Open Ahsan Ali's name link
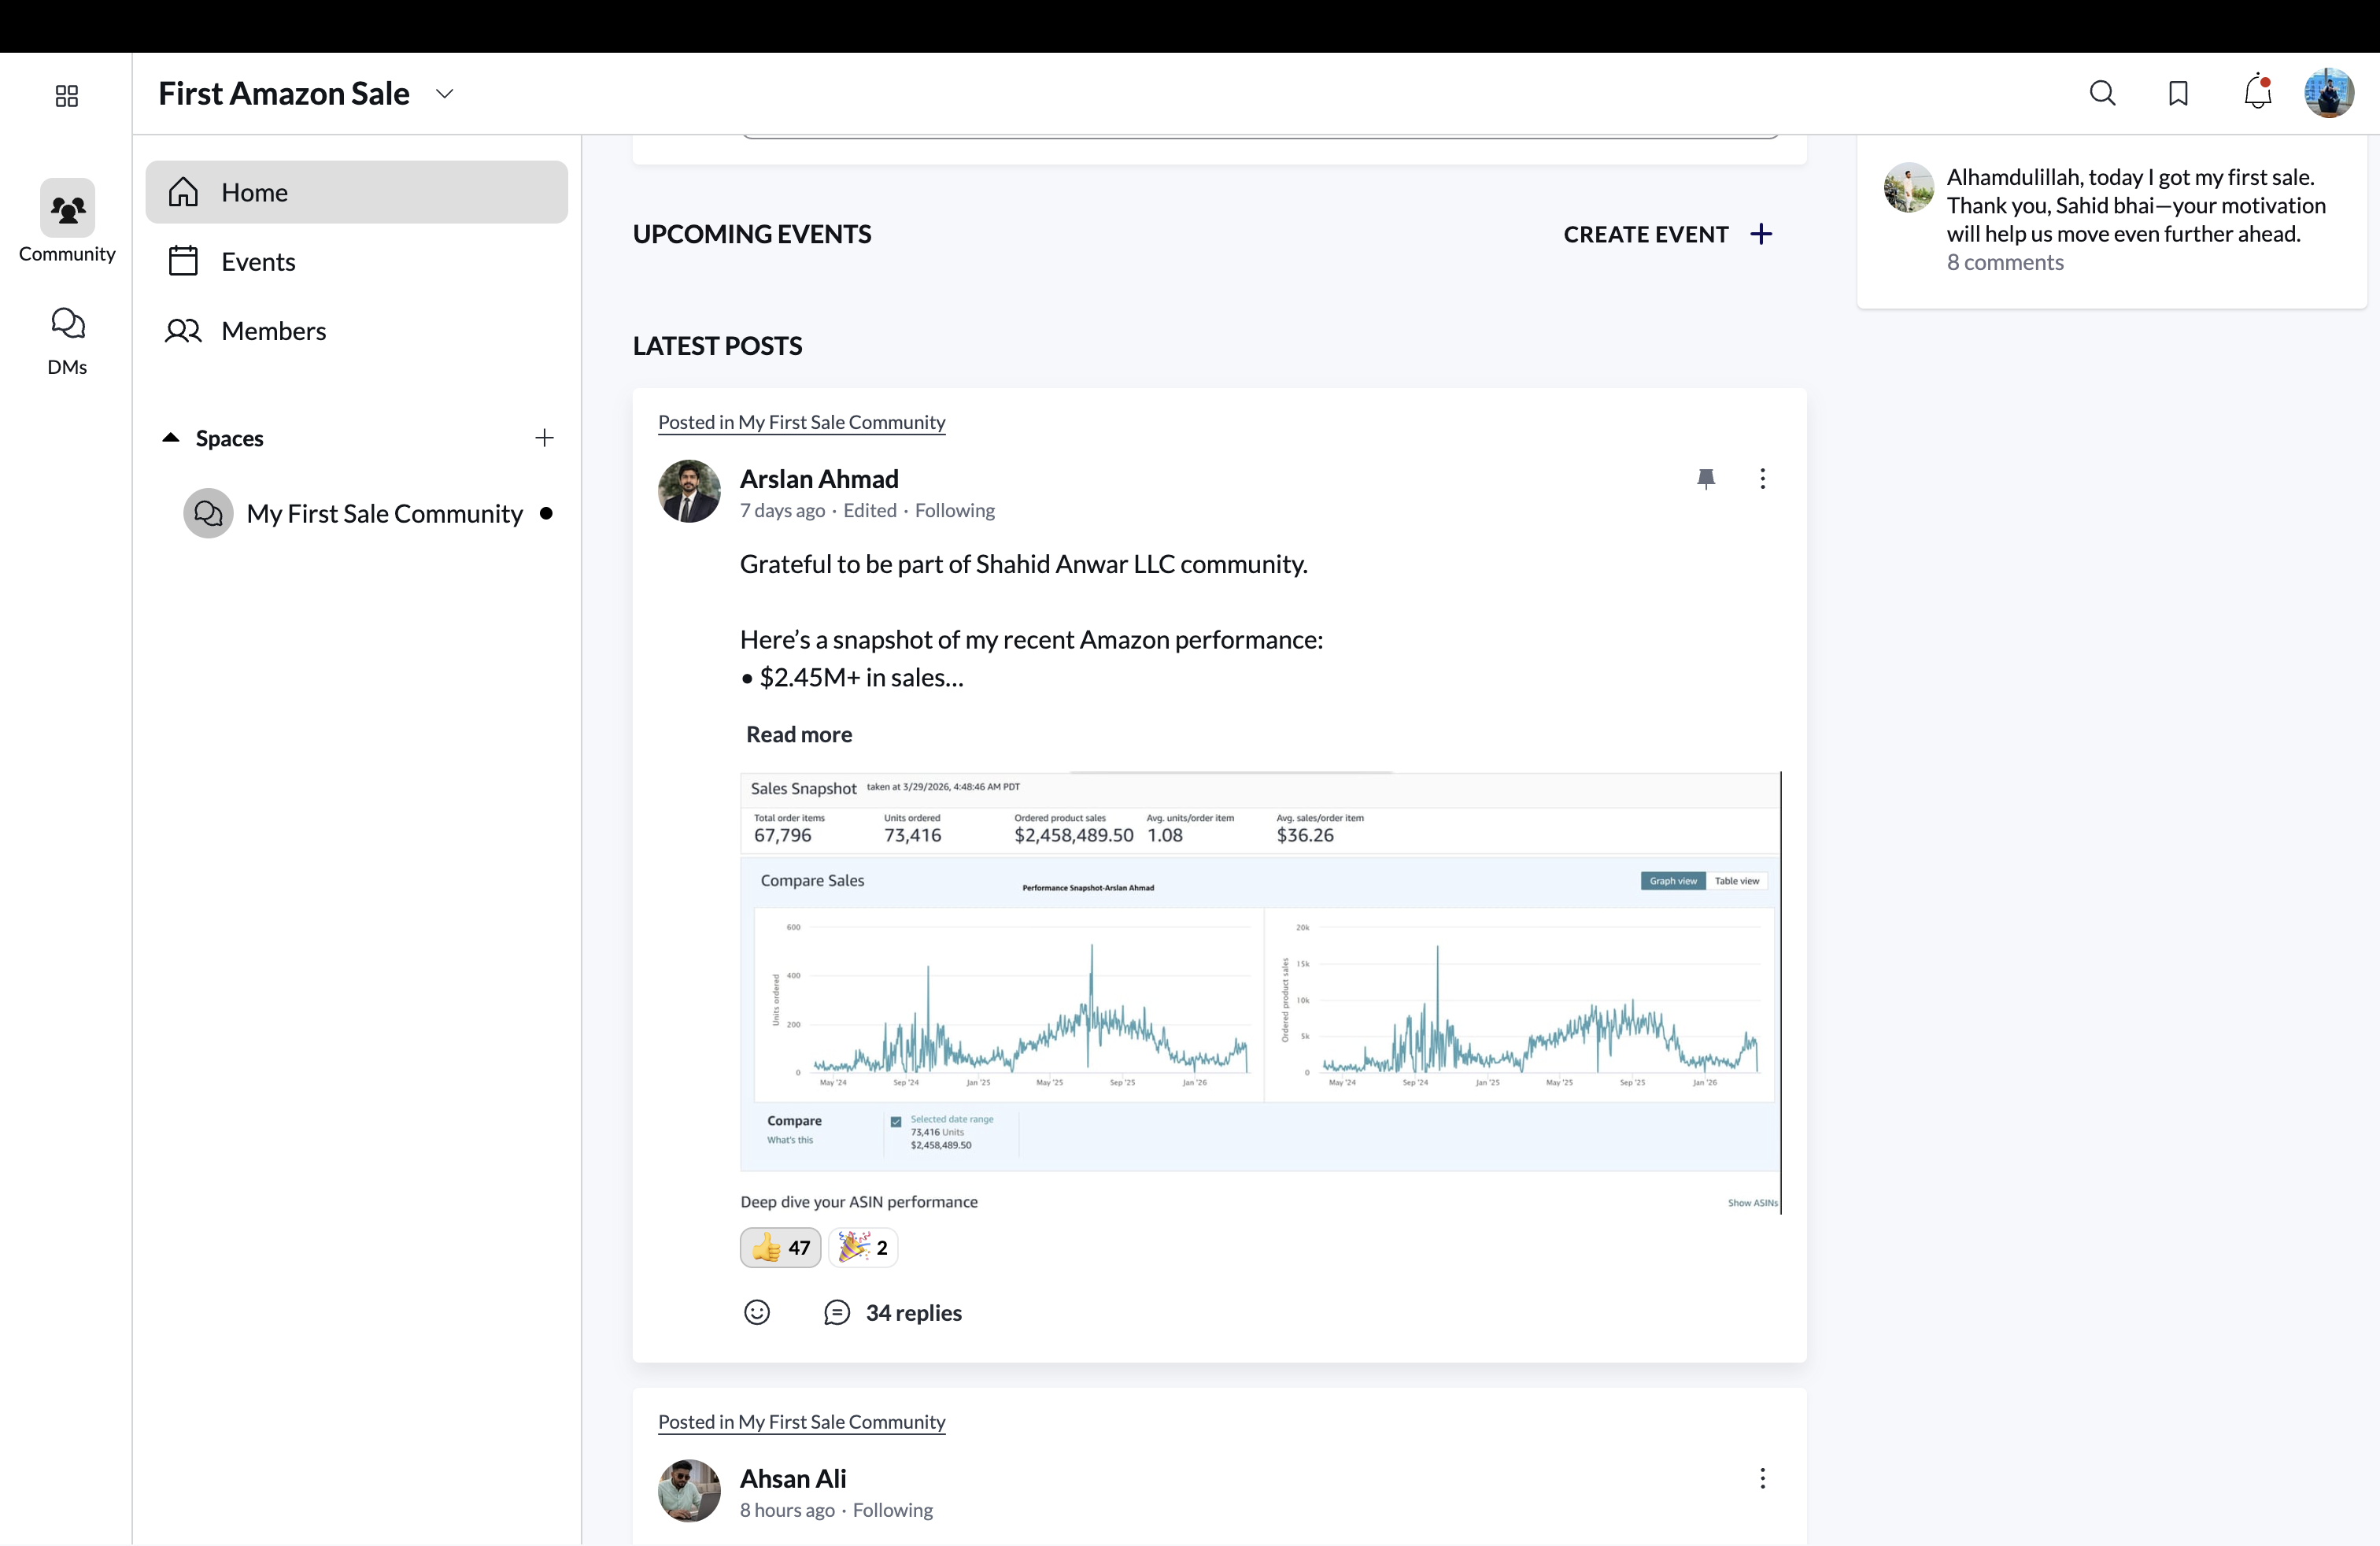 coord(793,1479)
